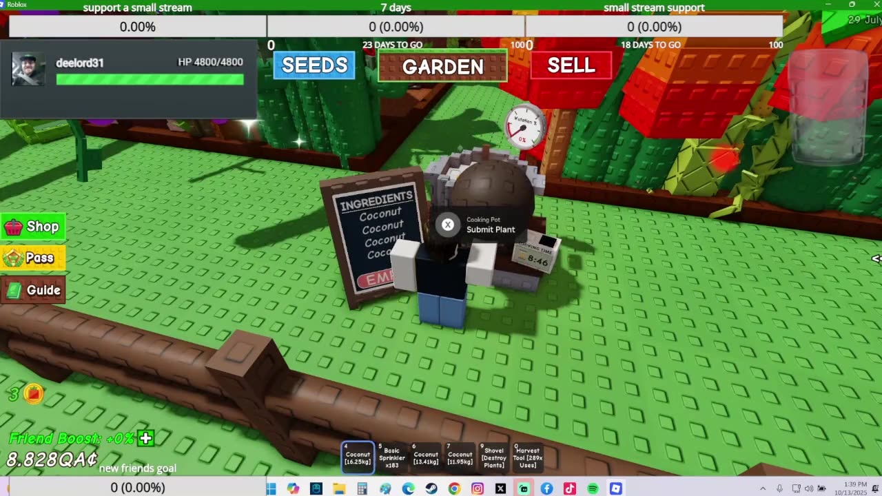Screen dimensions: 882x496
Task: Click Submit Plant on Cooking Pot
Action: tap(491, 229)
